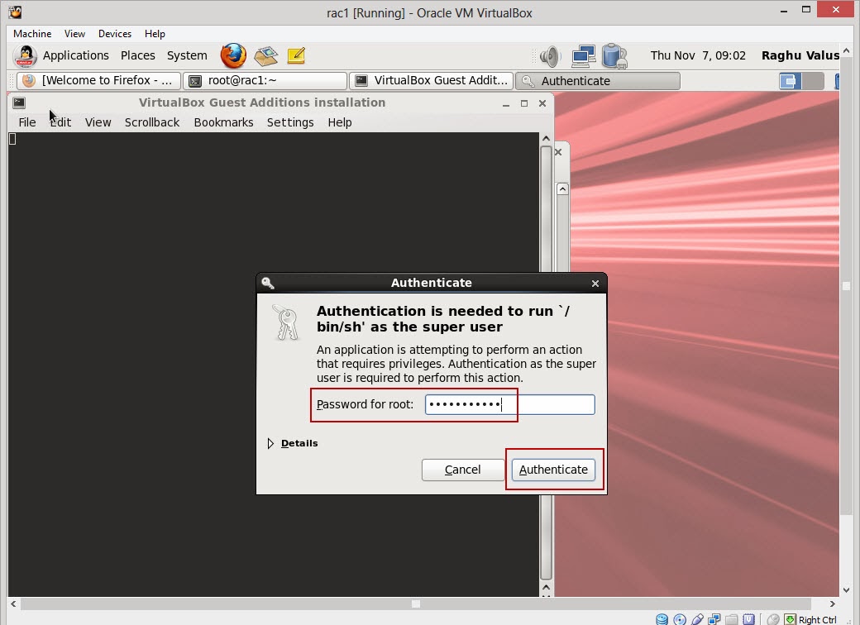The width and height of the screenshot is (860, 625).
Task: Open the Scrollback menu in the terminal window
Action: click(x=152, y=122)
